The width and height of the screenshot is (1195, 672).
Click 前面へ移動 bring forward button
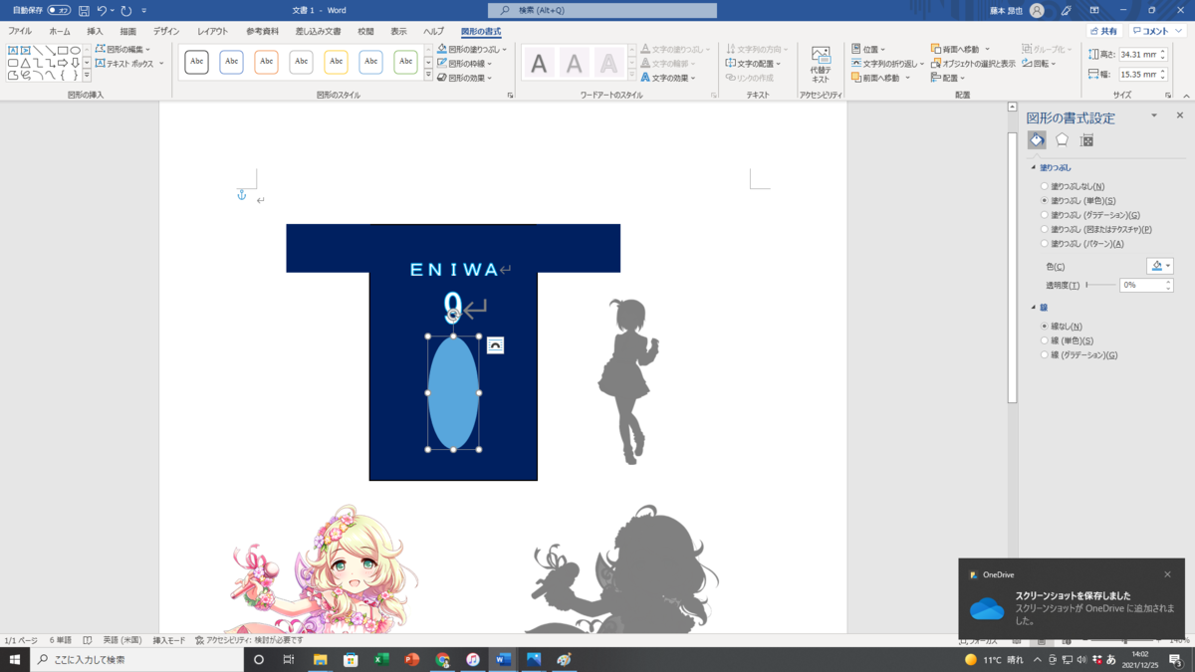[x=875, y=78]
